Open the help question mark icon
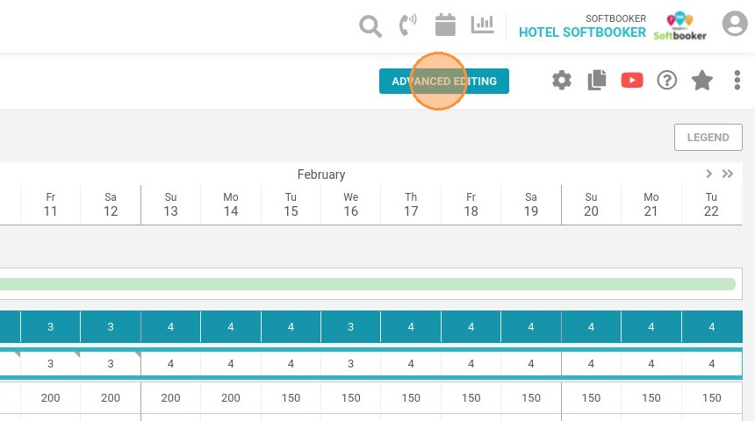This screenshot has width=755, height=421. pos(667,80)
